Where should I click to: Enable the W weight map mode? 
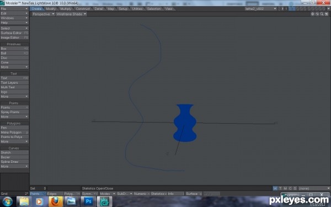275,188
